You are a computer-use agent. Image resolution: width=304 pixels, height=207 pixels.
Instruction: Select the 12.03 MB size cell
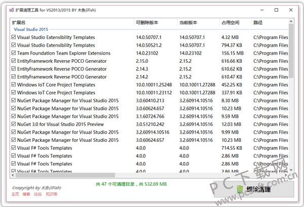point(232,124)
